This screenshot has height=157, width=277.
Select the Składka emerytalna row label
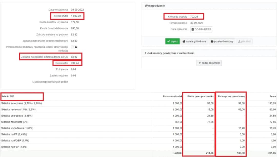21,103
